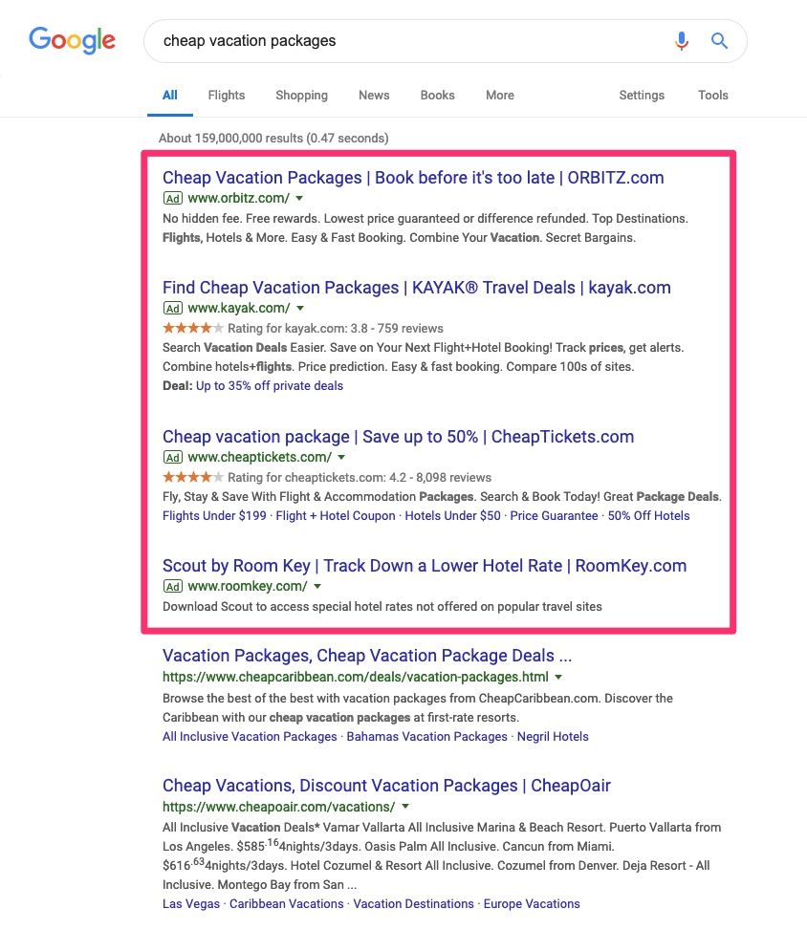807x930 pixels.
Task: Click the Google logo
Action: point(72,40)
